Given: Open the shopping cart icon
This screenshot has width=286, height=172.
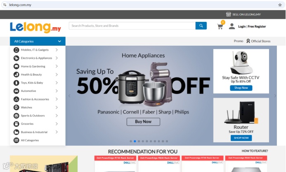Looking at the screenshot, I should (220, 27).
